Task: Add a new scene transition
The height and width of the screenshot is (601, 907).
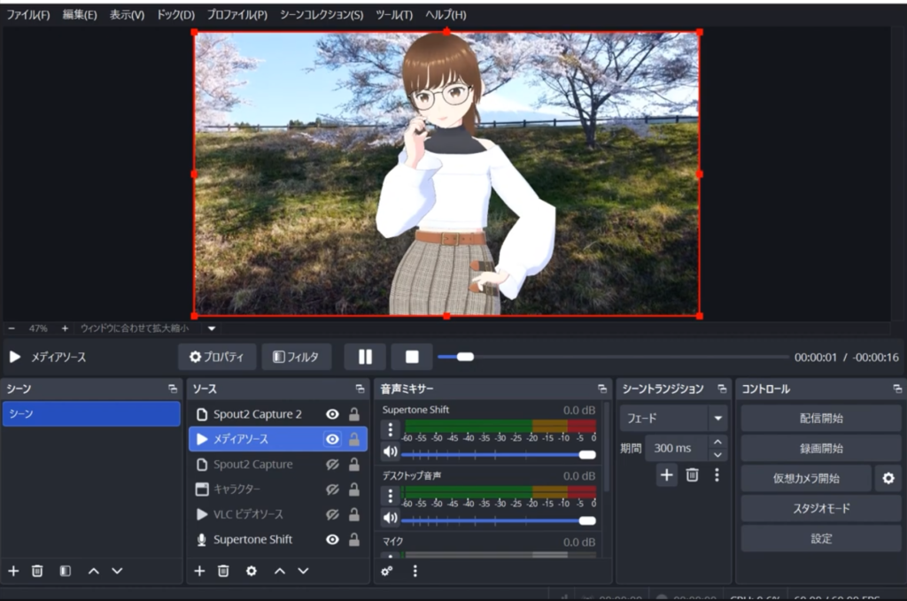Action: 667,475
